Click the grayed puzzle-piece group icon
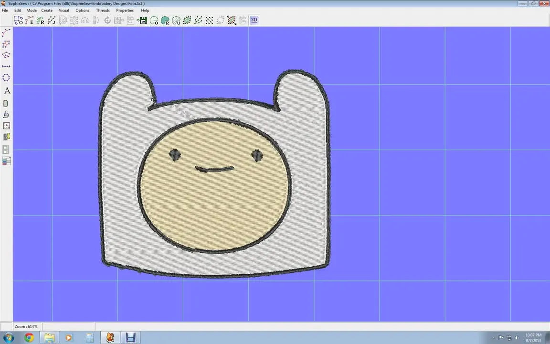550x344 pixels. pos(74,21)
